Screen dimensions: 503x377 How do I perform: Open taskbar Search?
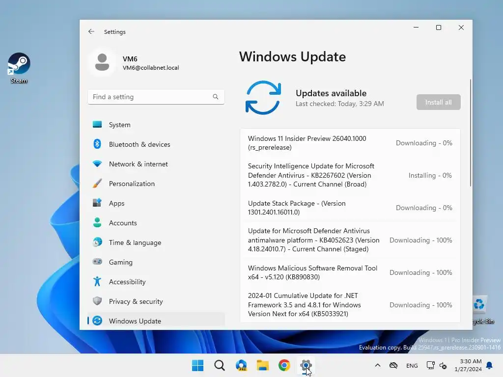[220, 365]
